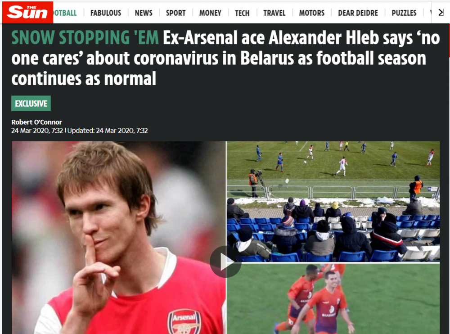This screenshot has height=334, width=450.
Task: Click The Sun logo
Action: [27, 12]
